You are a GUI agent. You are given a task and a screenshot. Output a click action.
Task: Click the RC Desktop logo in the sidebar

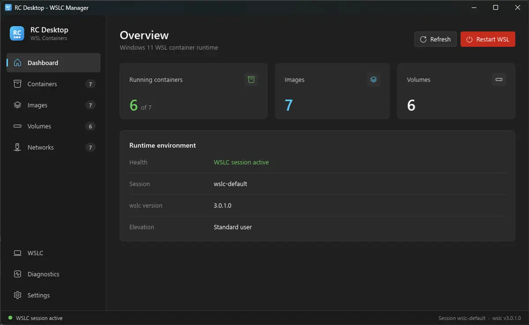pyautogui.click(x=17, y=33)
